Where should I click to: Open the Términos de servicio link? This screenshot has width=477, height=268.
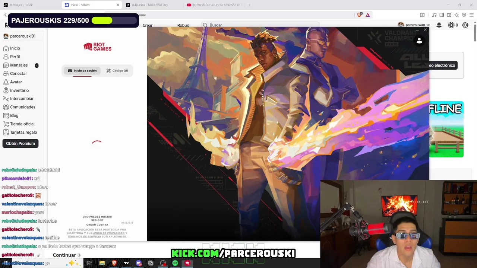pyautogui.click(x=84, y=237)
